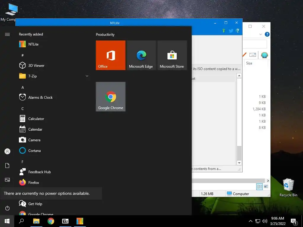Open the Microsoft Store tile
303x227 pixels.
(172, 55)
